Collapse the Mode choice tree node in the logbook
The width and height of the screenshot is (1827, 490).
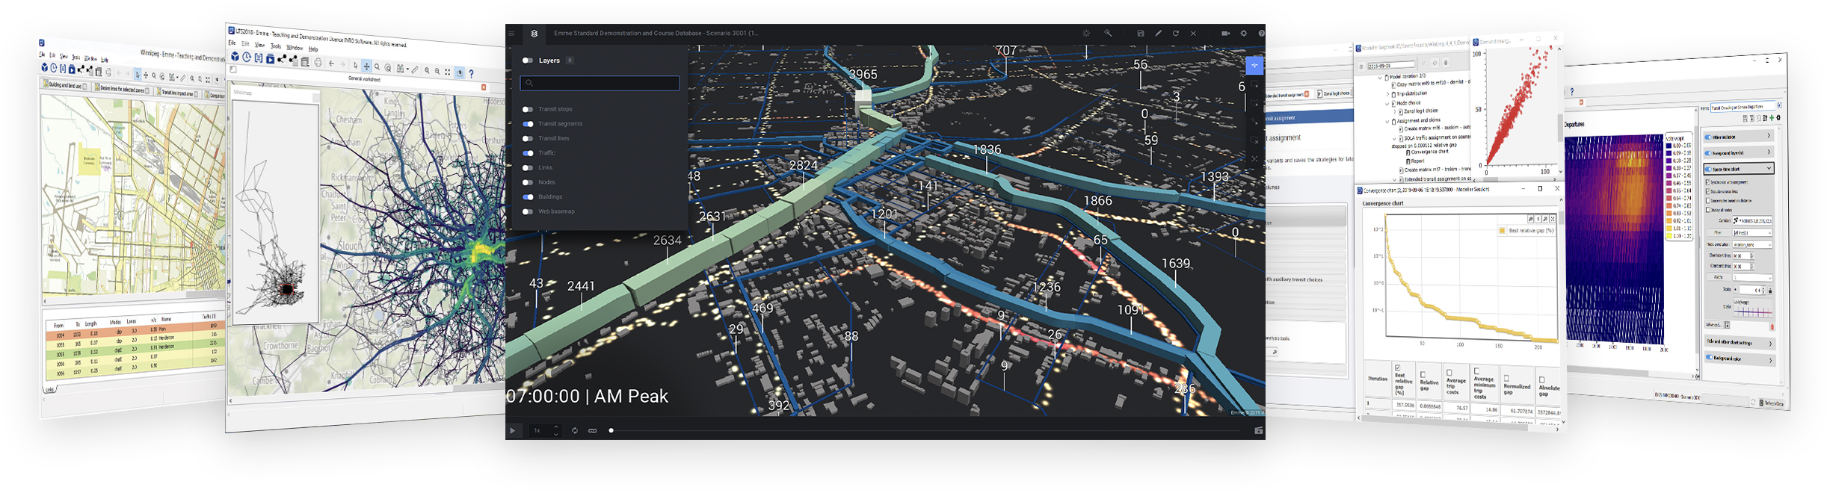[1388, 103]
